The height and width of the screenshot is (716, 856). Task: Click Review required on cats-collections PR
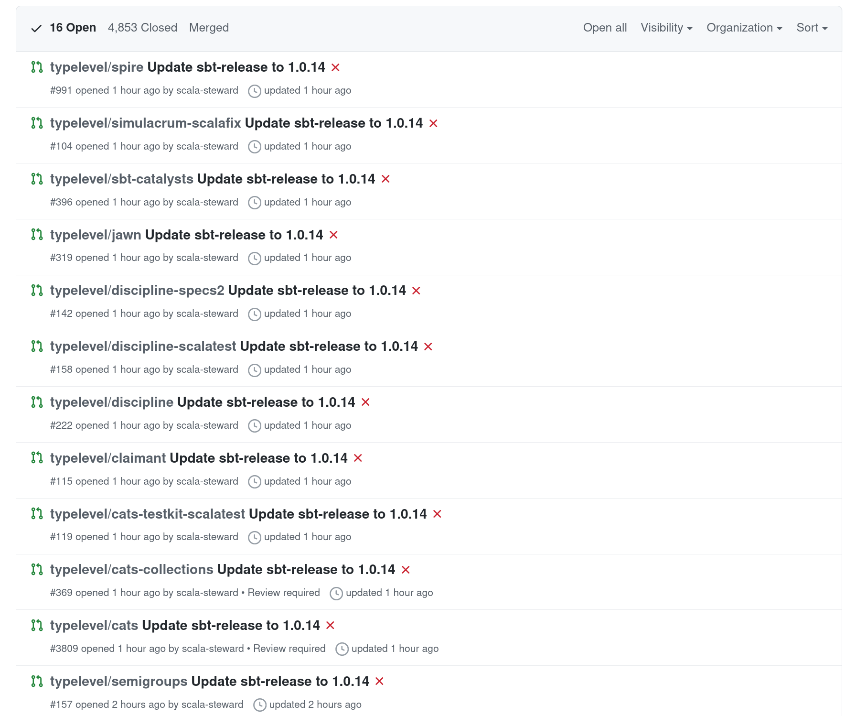point(284,593)
